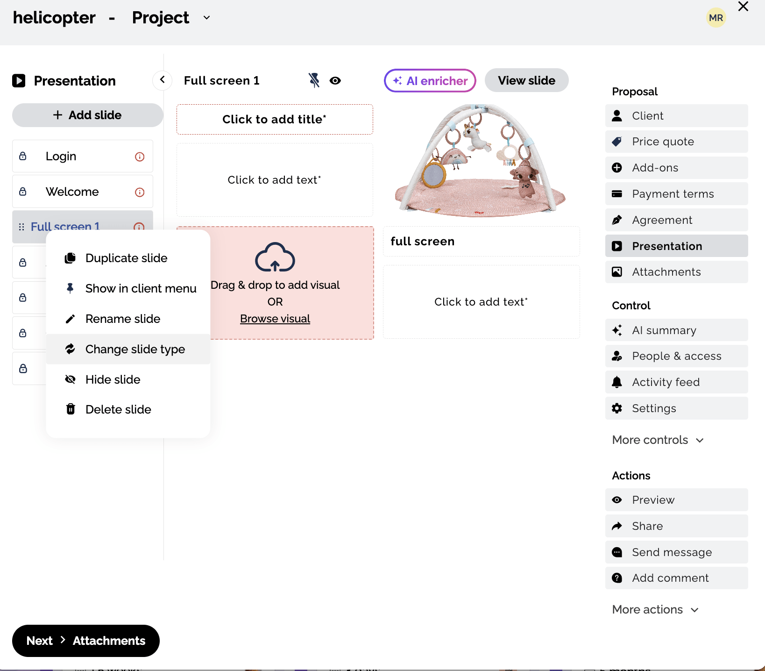Click the info icon on Login slide

click(140, 157)
